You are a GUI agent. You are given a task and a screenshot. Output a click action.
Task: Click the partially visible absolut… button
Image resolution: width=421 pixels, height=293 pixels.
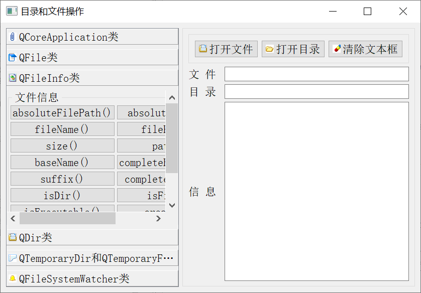pyautogui.click(x=141, y=112)
